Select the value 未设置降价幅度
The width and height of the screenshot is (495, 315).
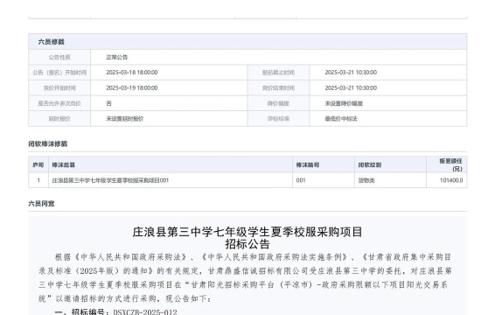point(344,103)
